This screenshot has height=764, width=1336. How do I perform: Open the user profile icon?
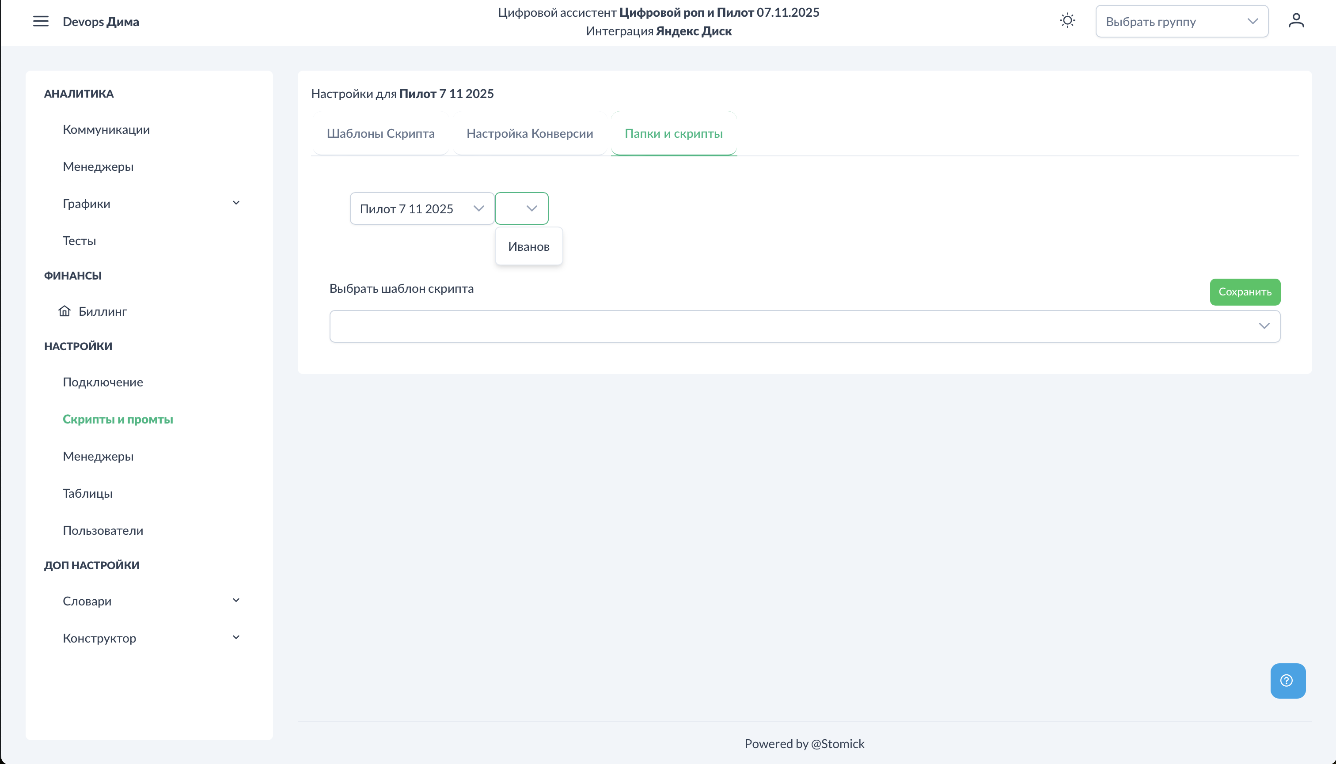pos(1296,21)
